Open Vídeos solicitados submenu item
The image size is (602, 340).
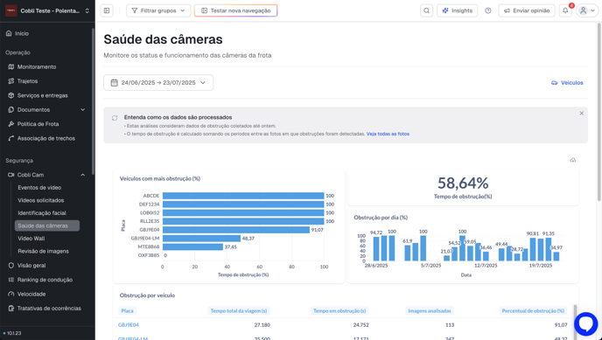tap(41, 200)
